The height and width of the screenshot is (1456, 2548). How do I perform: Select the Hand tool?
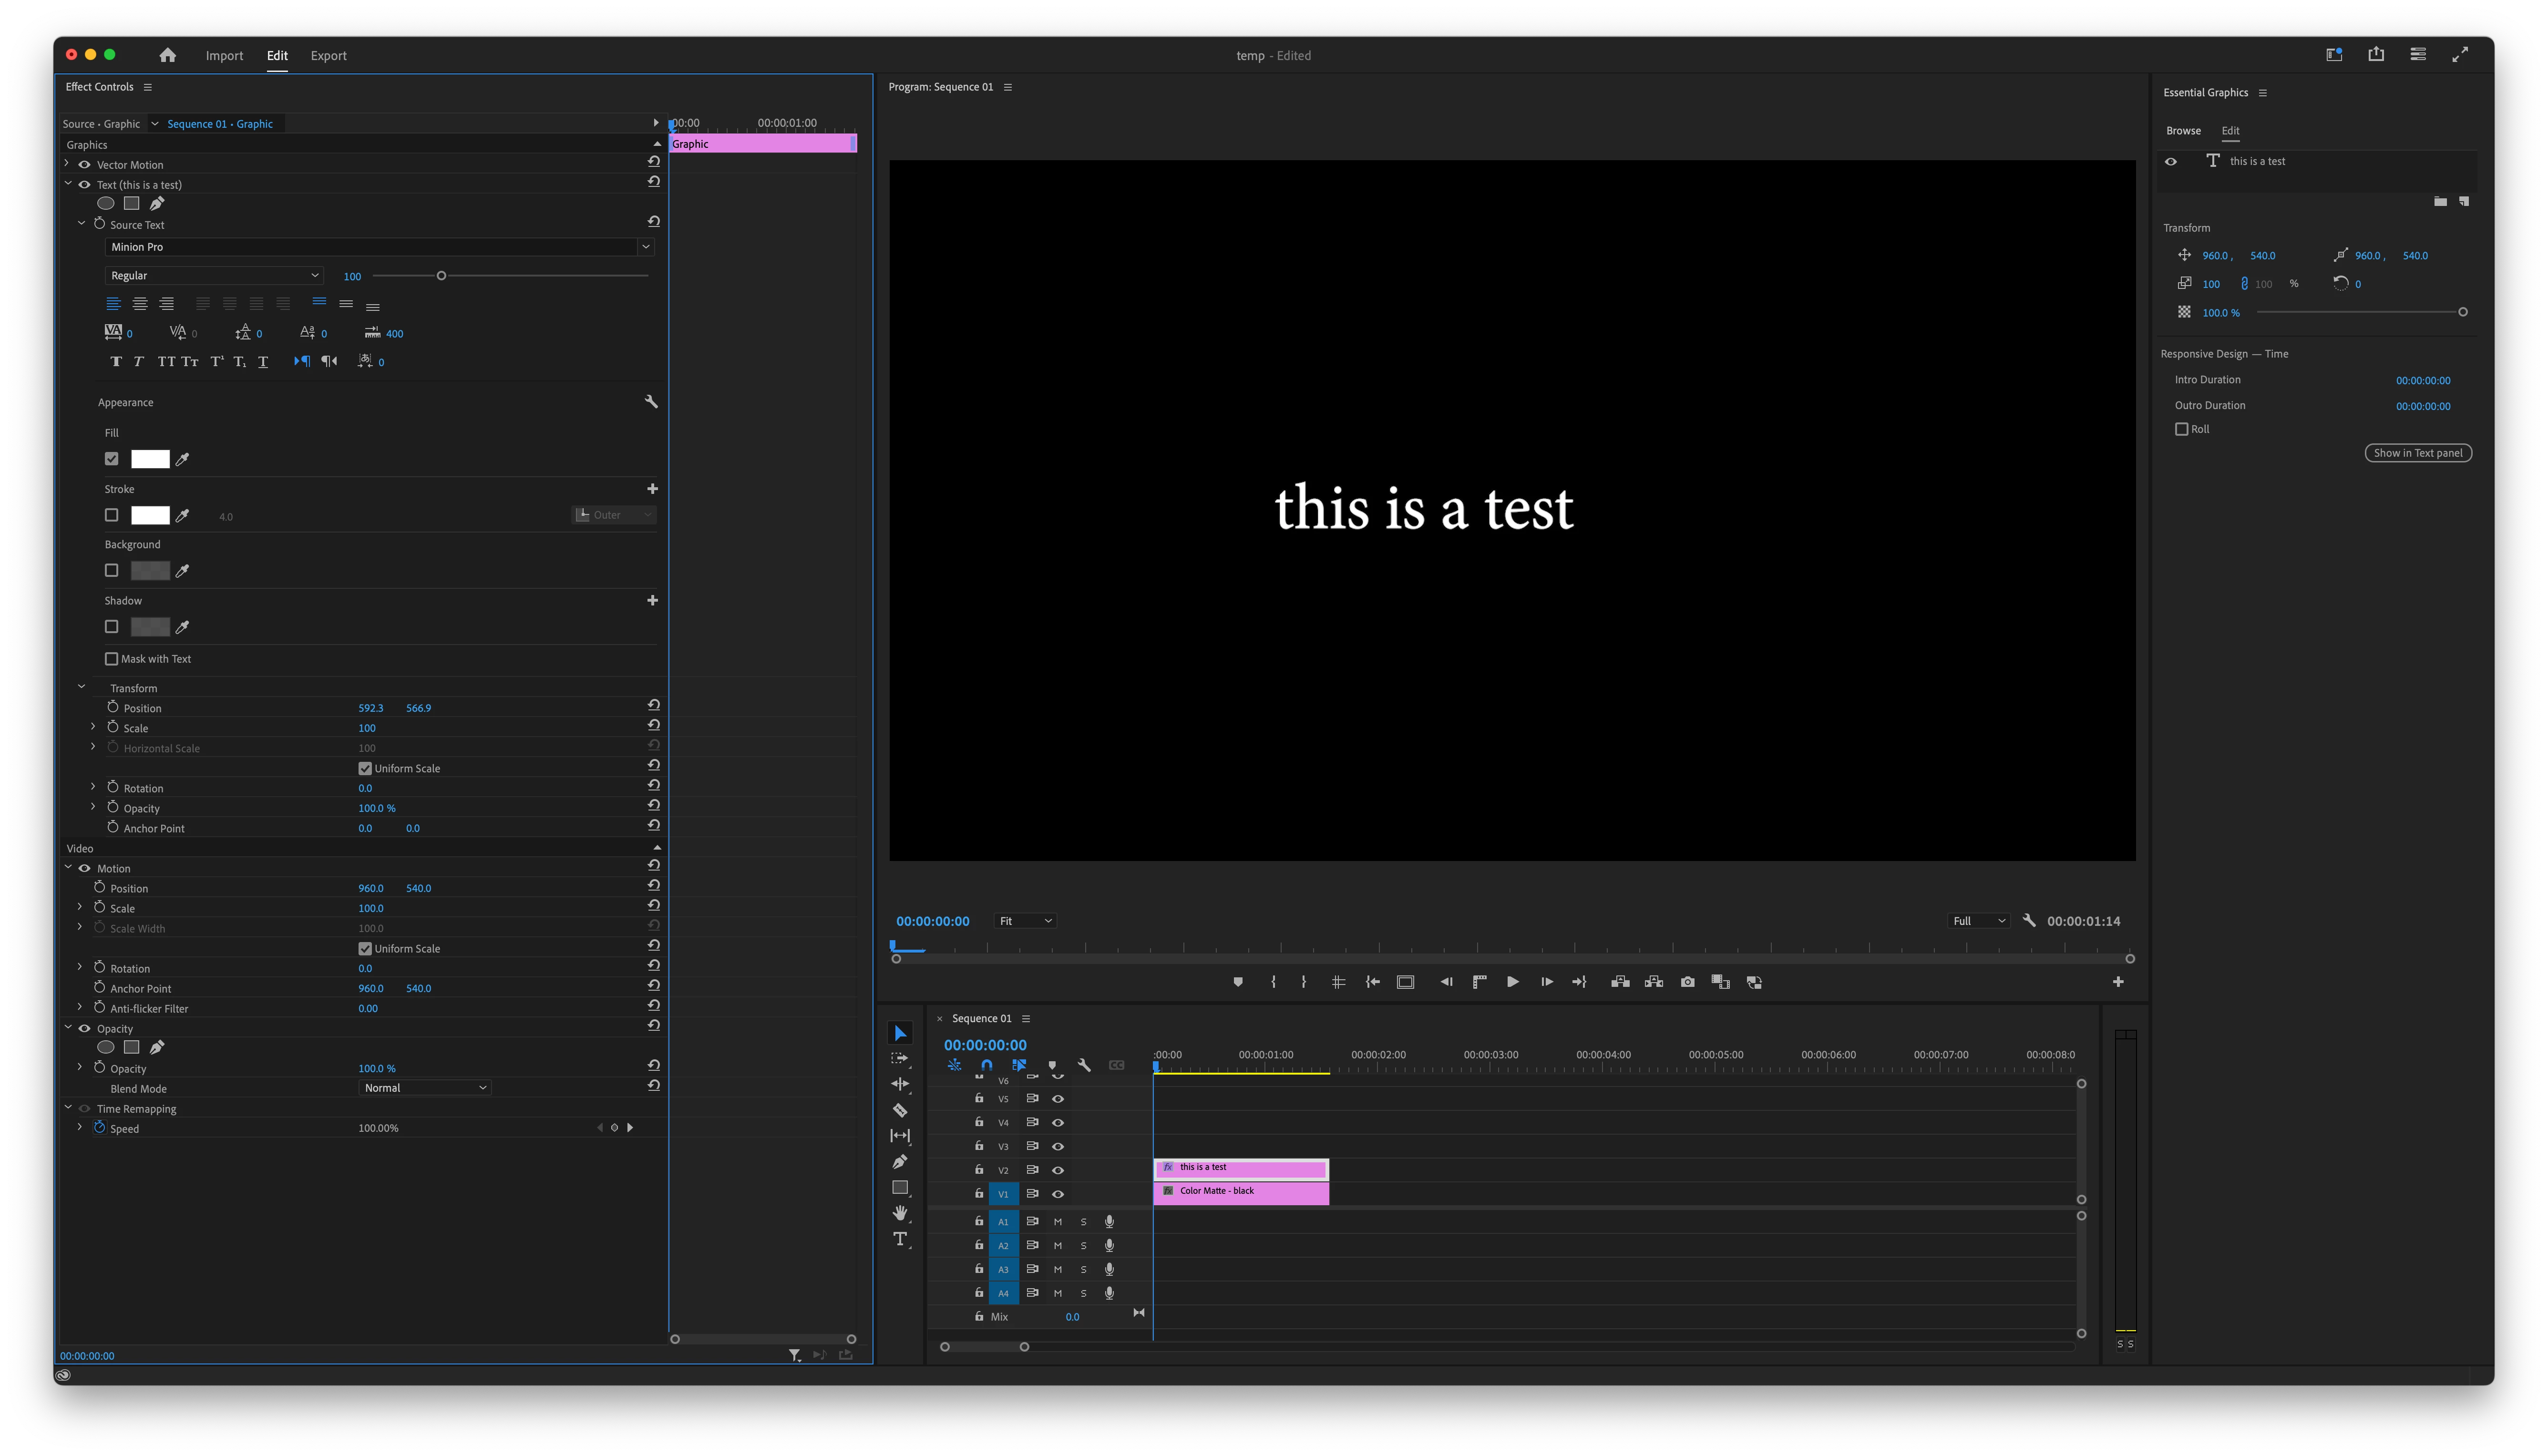coord(900,1213)
